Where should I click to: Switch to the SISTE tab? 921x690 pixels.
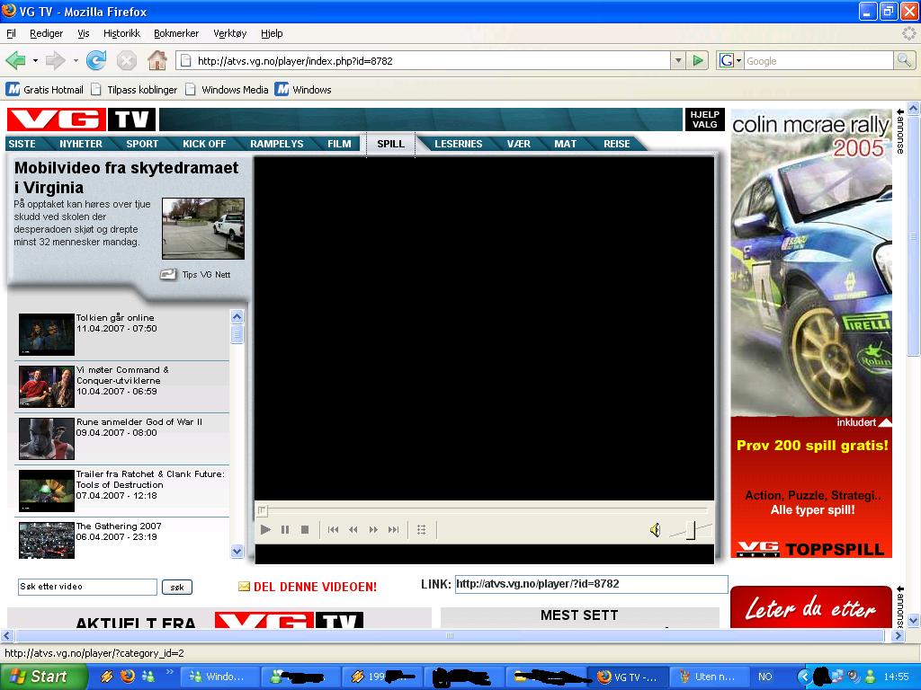click(22, 144)
